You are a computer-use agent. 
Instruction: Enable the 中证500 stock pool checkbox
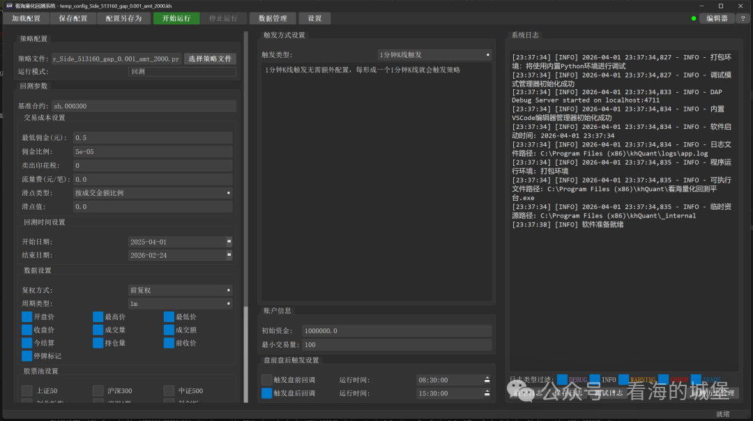tap(169, 391)
